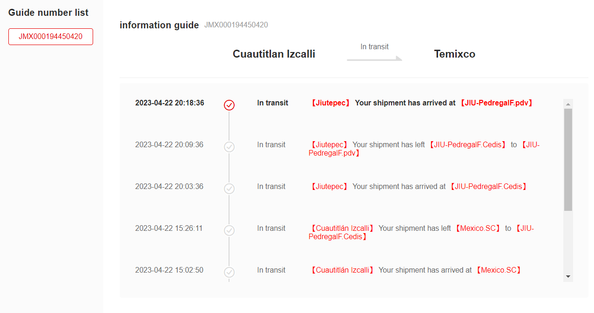
Task: Click the grey checkmark icon for 20:09:36 entry
Action: 229,147
